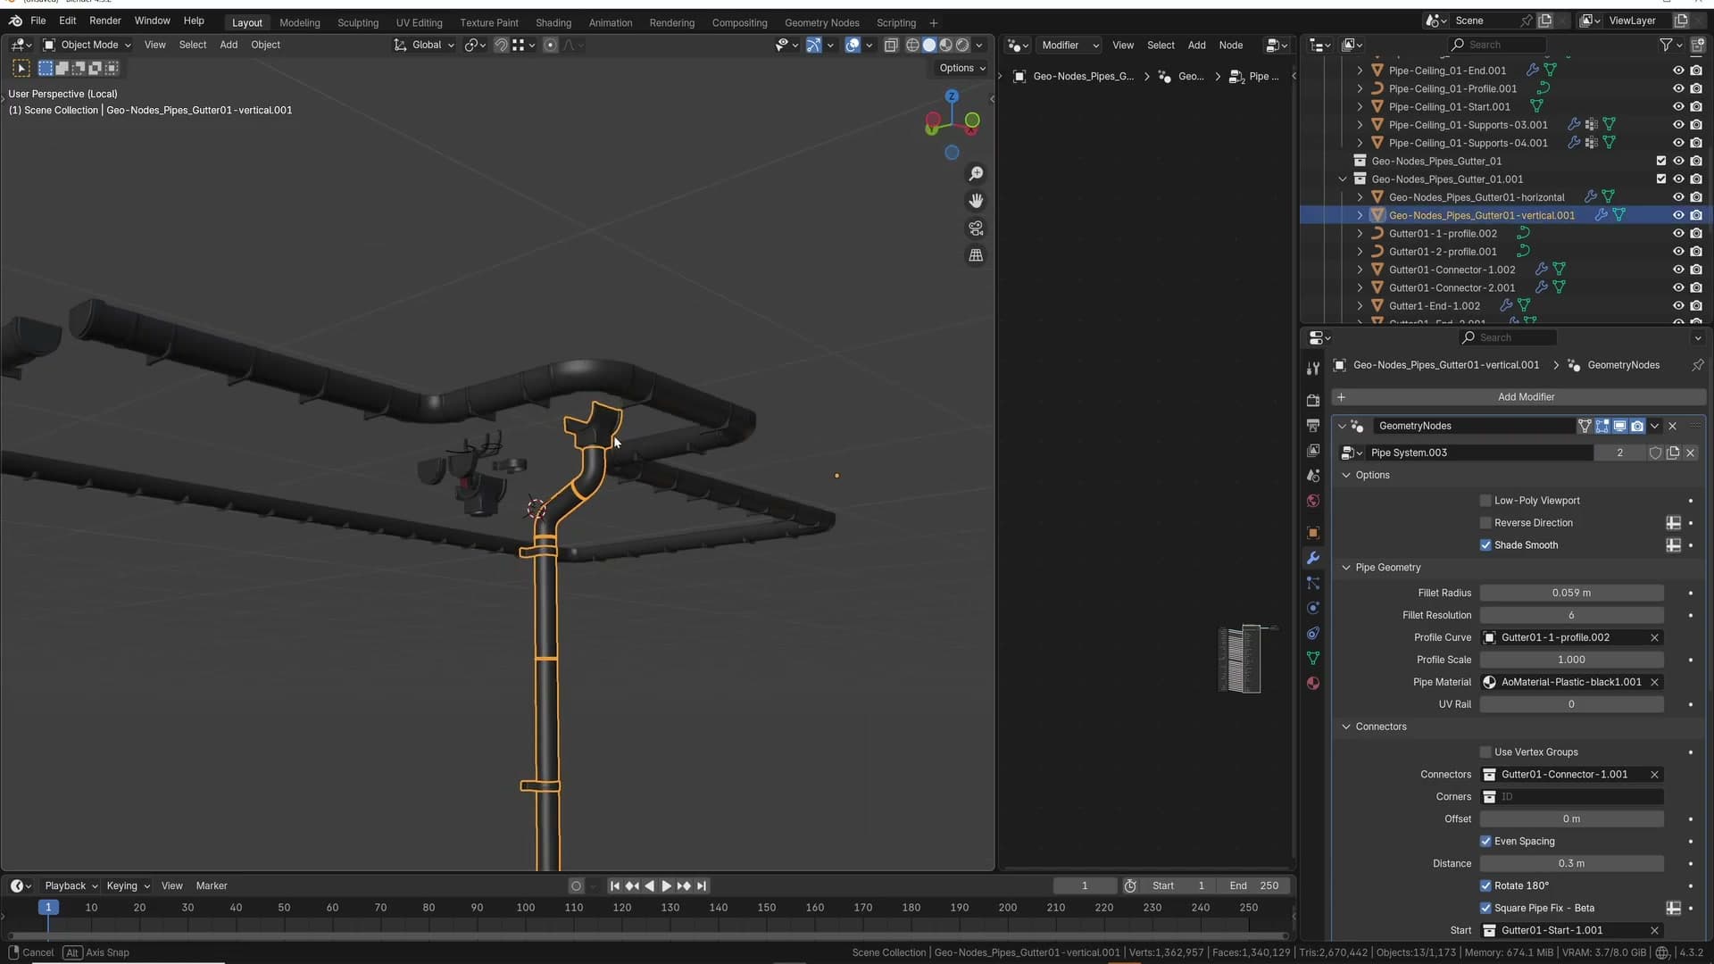Open the Keying dropdown in timeline
This screenshot has width=1714, height=964.
[128, 886]
